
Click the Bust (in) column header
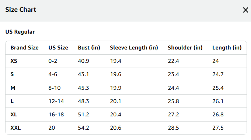click(x=89, y=48)
